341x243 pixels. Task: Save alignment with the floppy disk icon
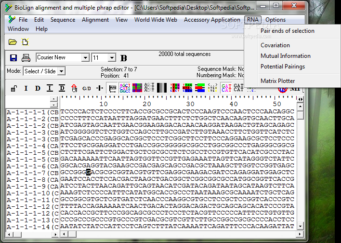[x=13, y=58]
